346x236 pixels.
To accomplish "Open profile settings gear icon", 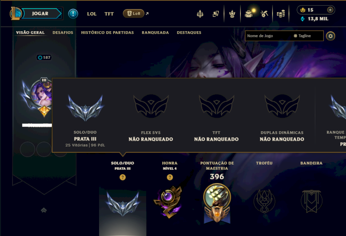I will tap(330, 36).
